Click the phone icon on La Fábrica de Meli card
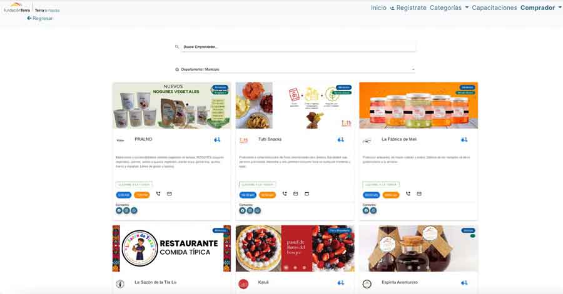The width and height of the screenshot is (563, 294). [408, 194]
